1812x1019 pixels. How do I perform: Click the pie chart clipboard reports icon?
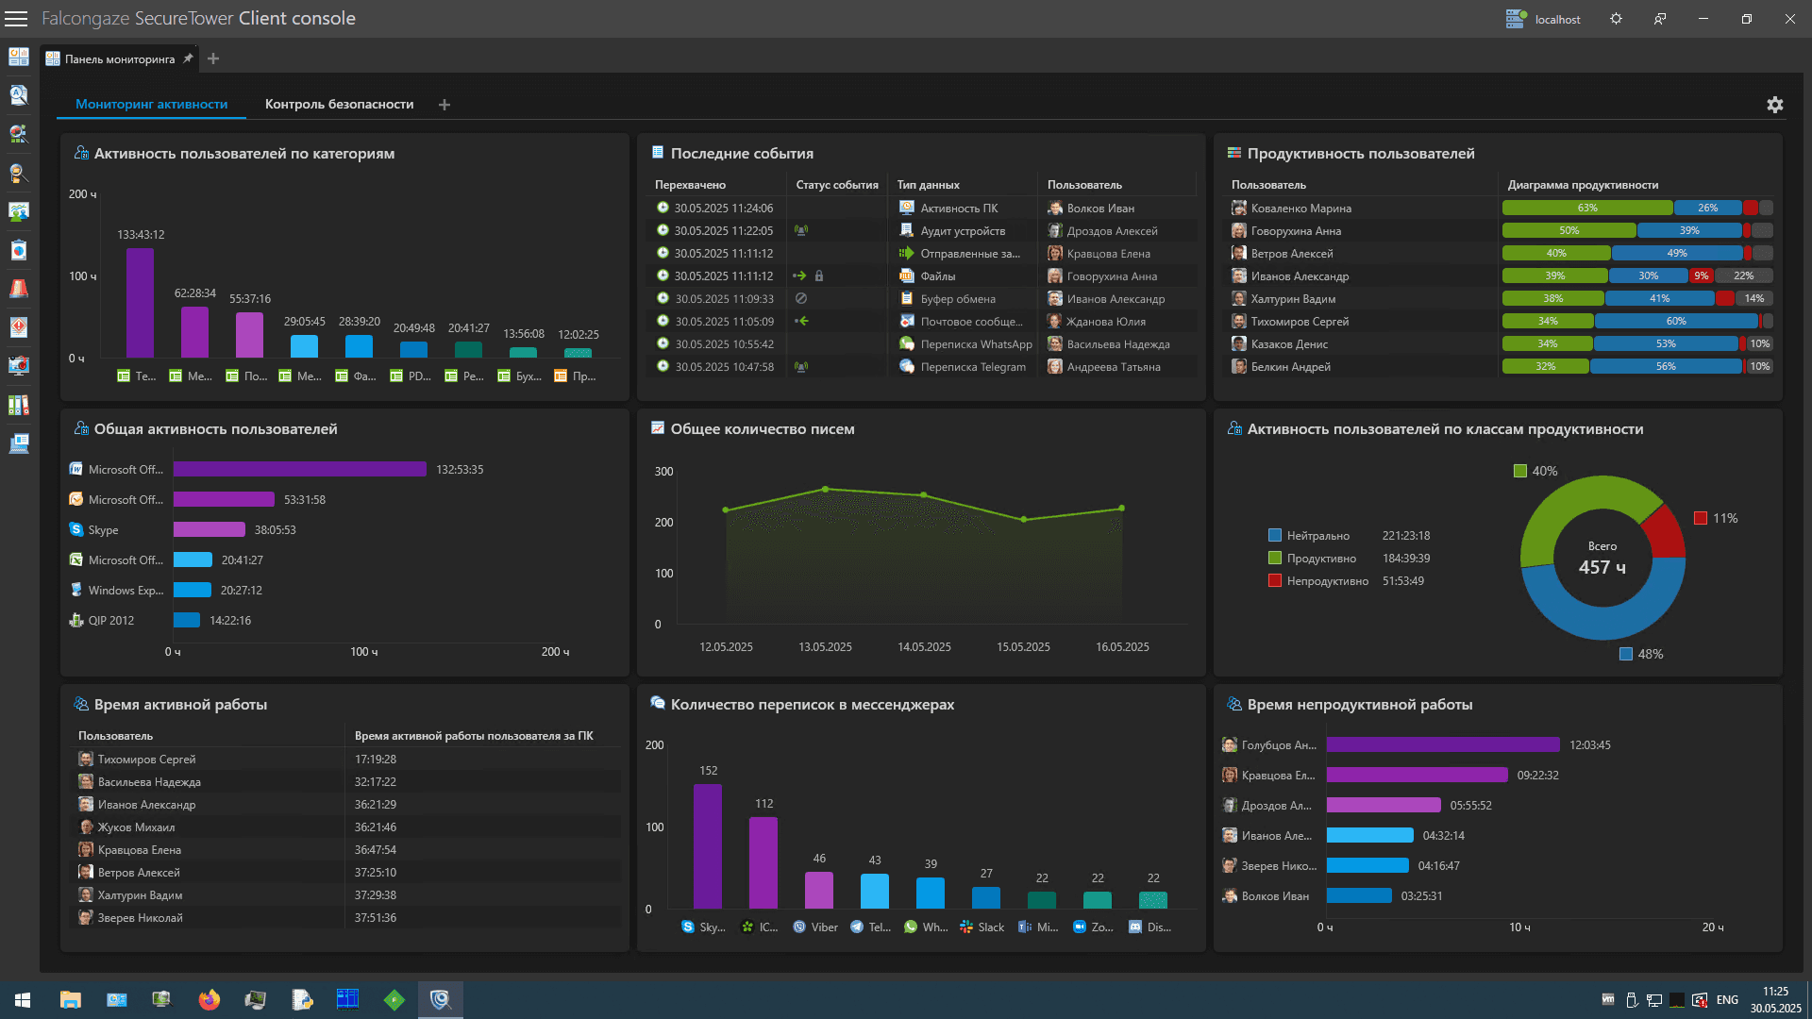(18, 250)
